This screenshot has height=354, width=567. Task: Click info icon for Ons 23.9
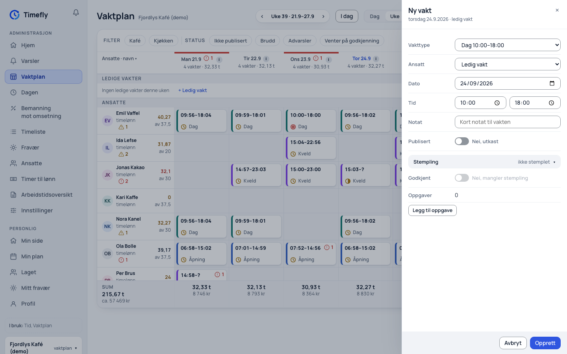[329, 60]
